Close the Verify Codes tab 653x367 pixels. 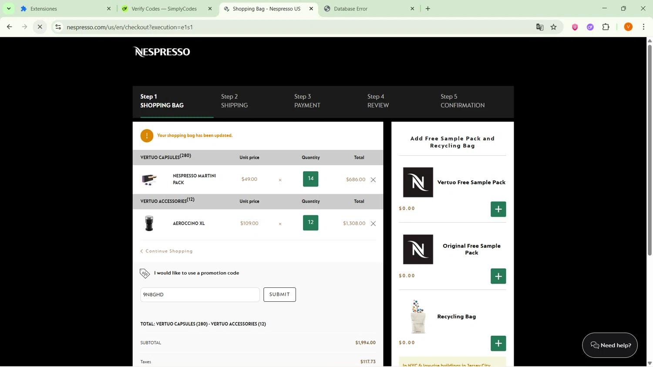point(210,9)
